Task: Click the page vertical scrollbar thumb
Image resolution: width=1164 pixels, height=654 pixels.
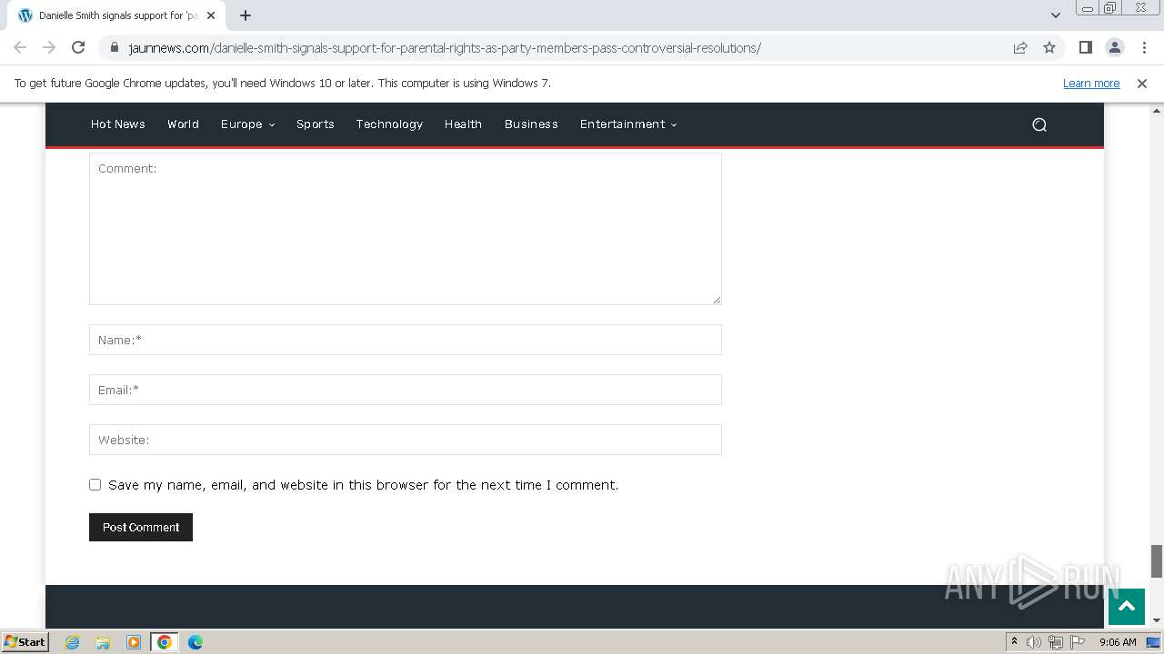Action: pyautogui.click(x=1157, y=560)
